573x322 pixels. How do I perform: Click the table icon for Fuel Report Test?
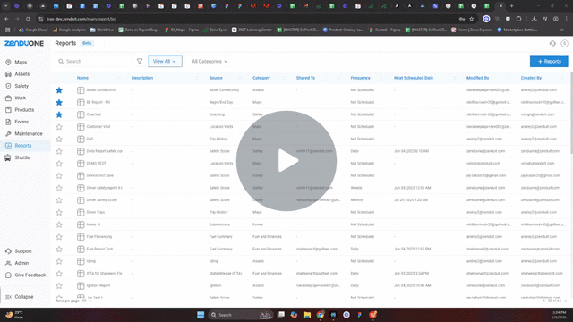(81, 250)
